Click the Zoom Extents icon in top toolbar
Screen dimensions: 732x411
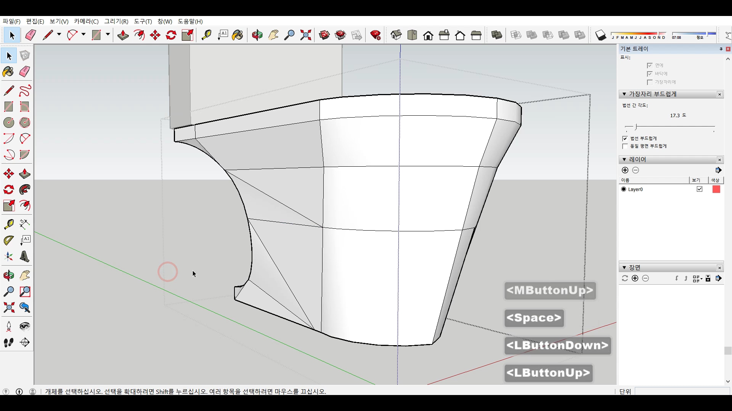305,35
